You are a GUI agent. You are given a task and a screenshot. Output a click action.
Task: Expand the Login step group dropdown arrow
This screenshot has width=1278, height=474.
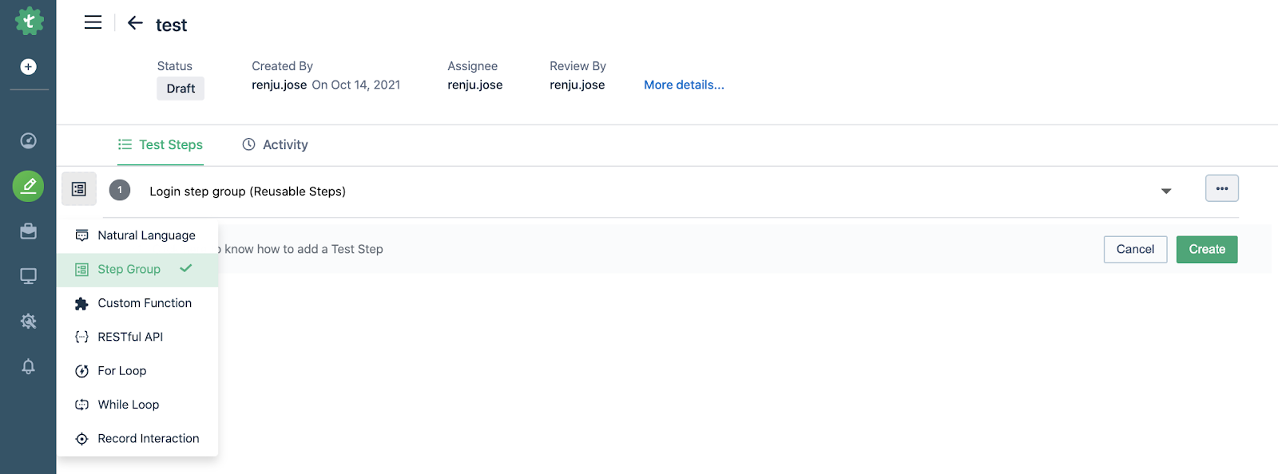pos(1166,191)
